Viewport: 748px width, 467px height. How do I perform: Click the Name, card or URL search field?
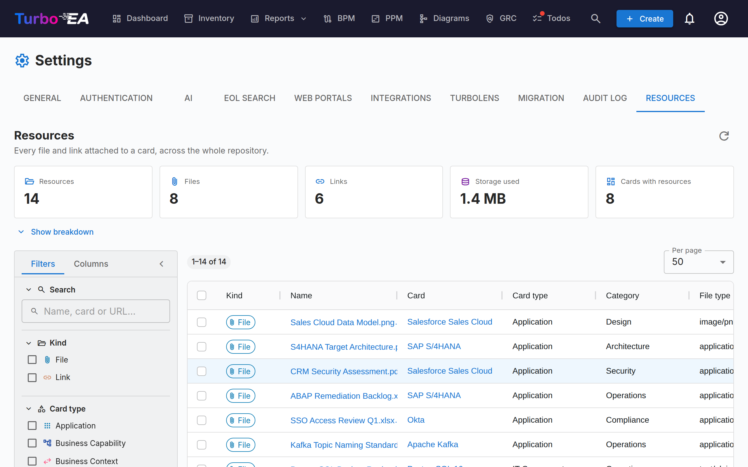[x=96, y=311]
